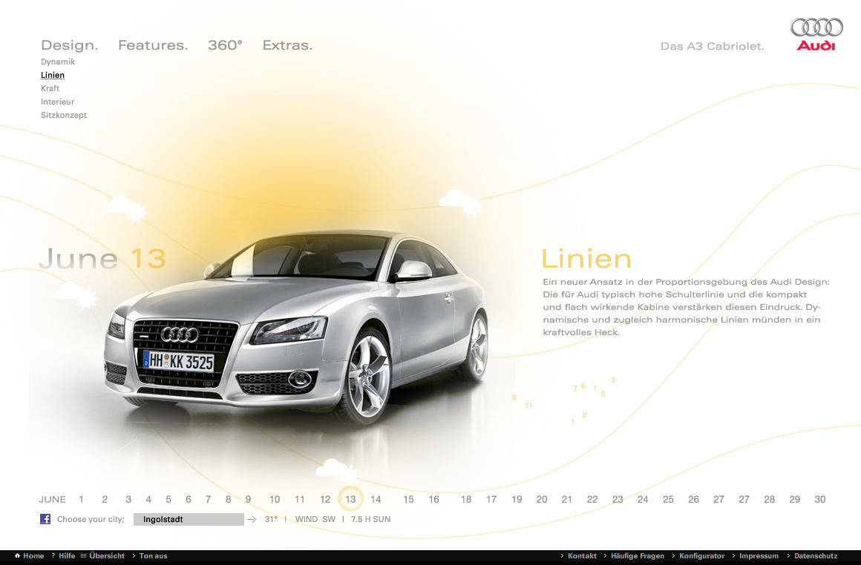Select Interieur in the Design submenu
The width and height of the screenshot is (861, 565).
[x=58, y=102]
